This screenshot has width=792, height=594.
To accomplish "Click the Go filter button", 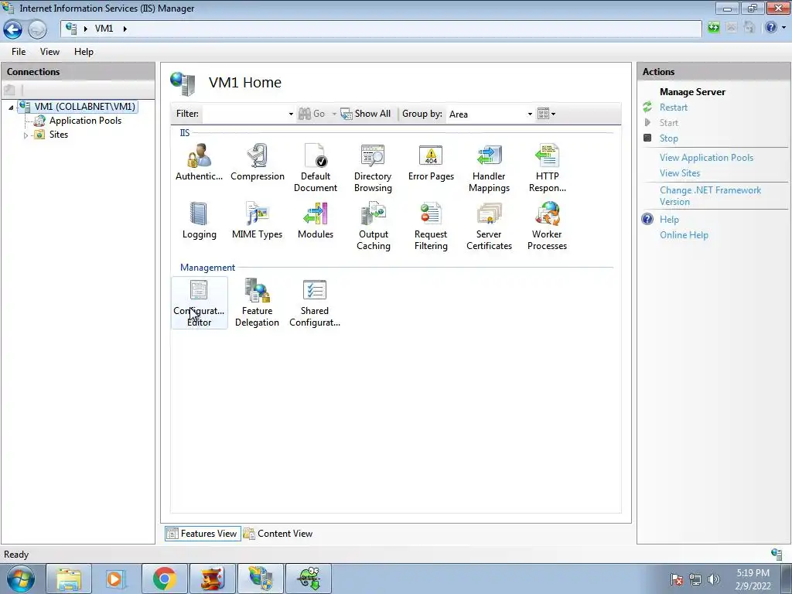I will (312, 114).
